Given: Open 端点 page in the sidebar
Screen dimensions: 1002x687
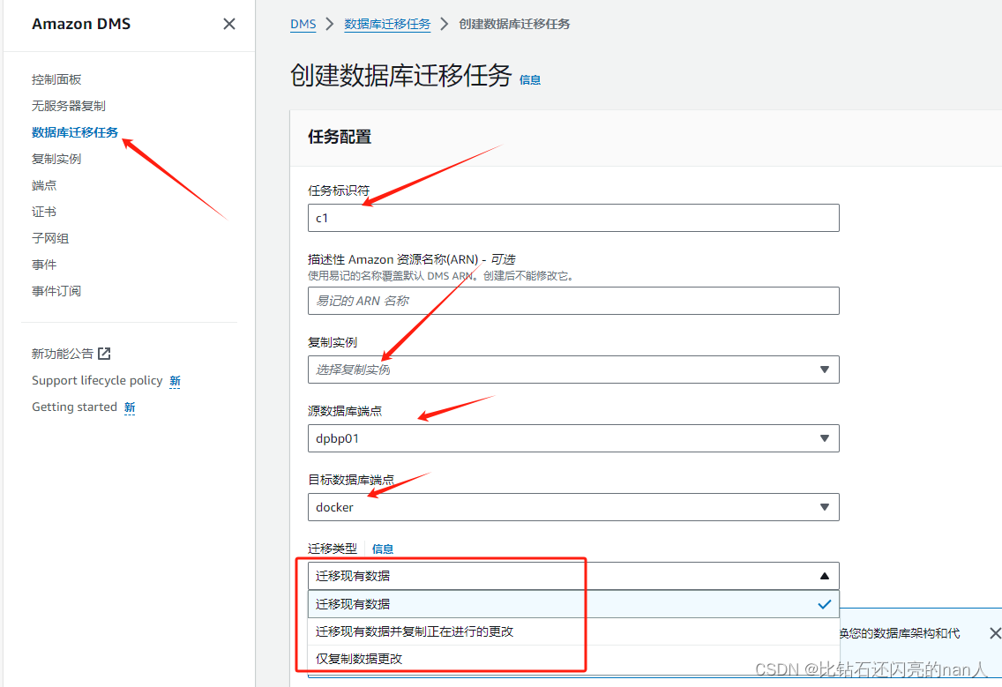Looking at the screenshot, I should [x=44, y=185].
